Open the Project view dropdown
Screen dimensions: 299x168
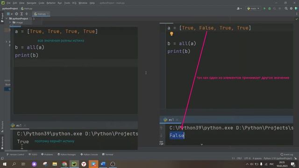click(x=9, y=14)
